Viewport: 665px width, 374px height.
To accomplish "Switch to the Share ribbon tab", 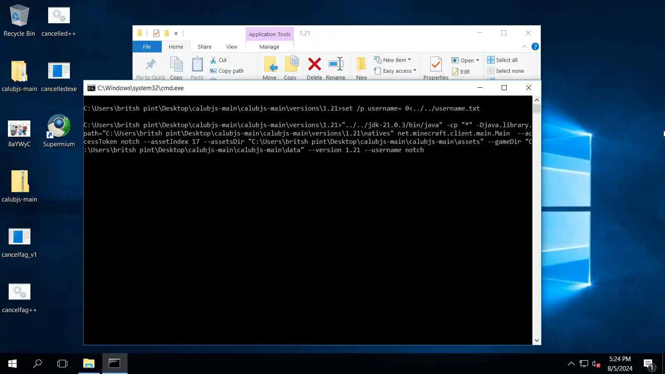I will (x=204, y=47).
